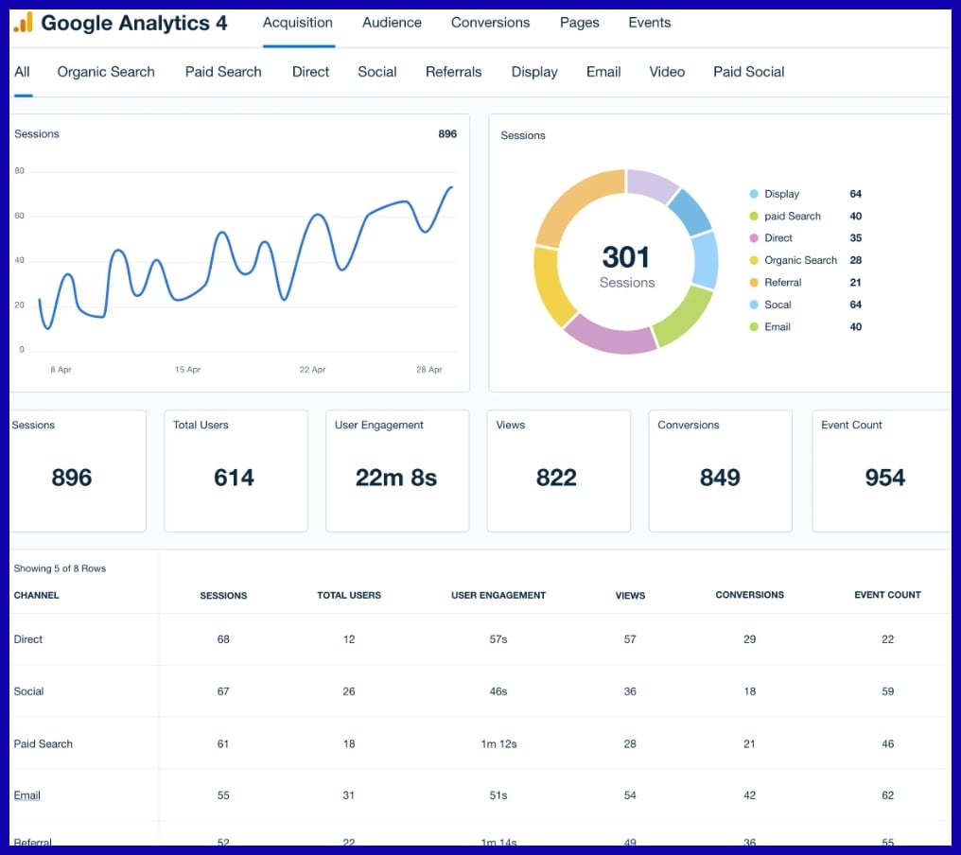Viewport: 961px width, 855px height.
Task: Click the Organic Search legend yellow dot
Action: 754,260
